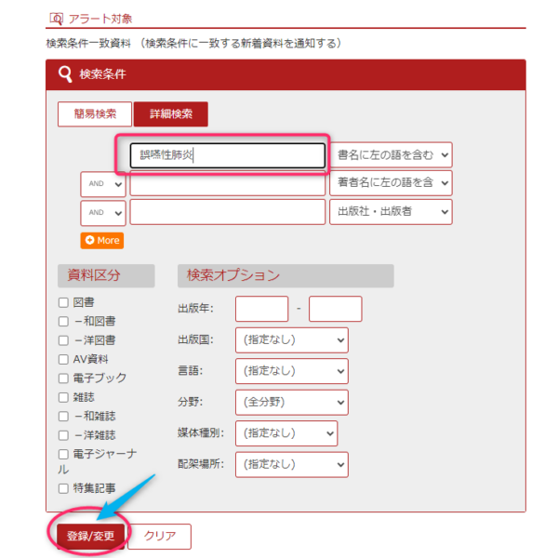Open the 配架場所 dropdown
This screenshot has height=558, width=558.
292,465
